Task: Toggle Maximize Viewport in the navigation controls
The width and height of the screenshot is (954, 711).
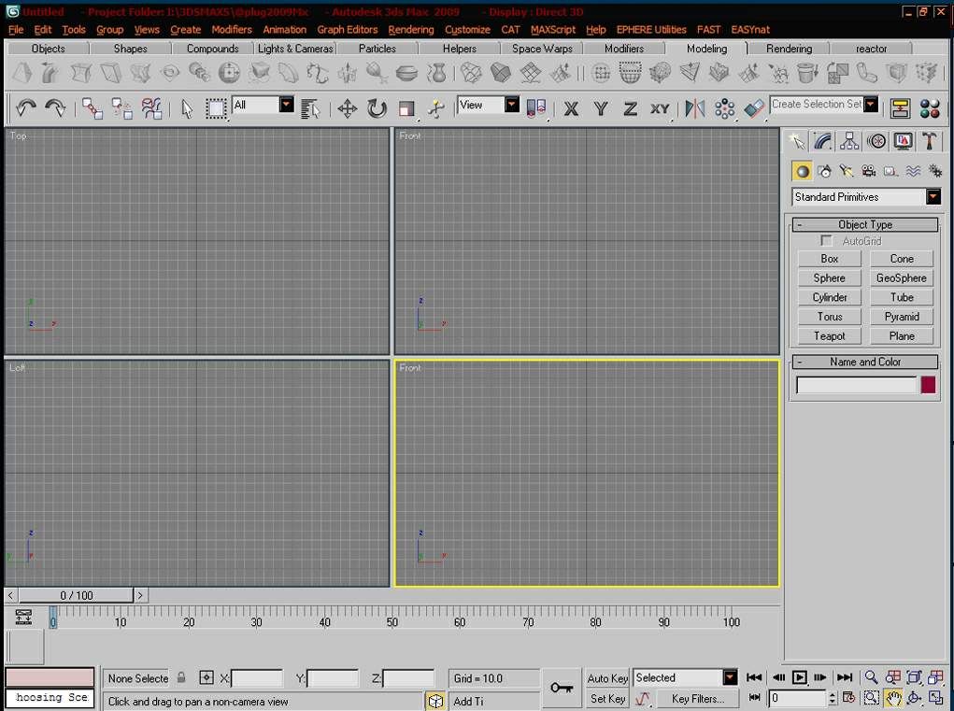Action: click(x=936, y=698)
